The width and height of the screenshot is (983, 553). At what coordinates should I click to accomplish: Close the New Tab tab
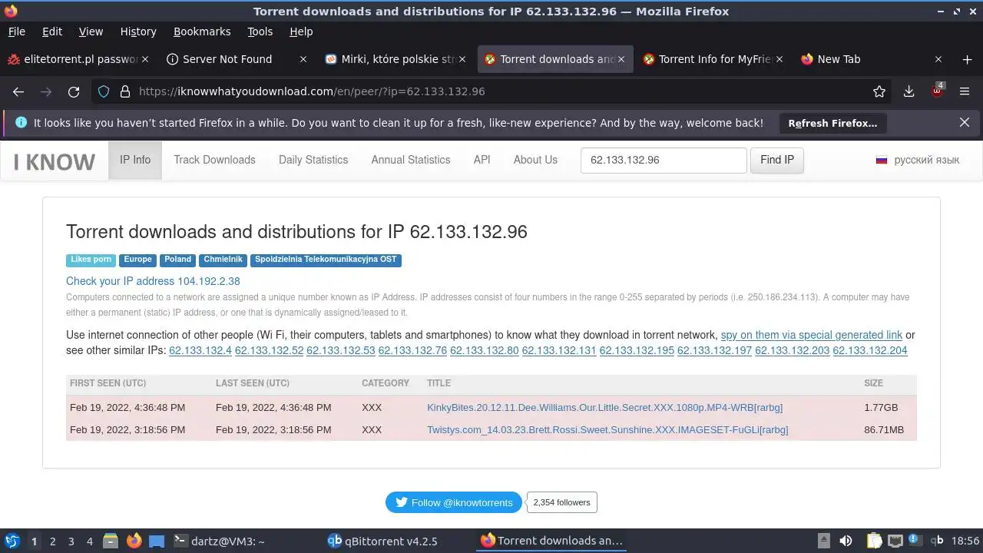coord(938,59)
